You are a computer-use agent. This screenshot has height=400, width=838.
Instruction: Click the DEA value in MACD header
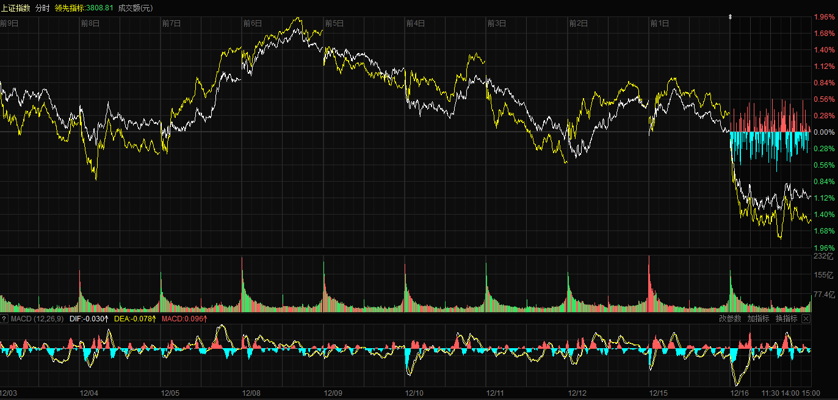pos(135,318)
